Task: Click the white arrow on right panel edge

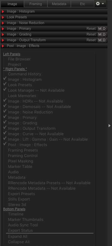Action: click(x=109, y=126)
